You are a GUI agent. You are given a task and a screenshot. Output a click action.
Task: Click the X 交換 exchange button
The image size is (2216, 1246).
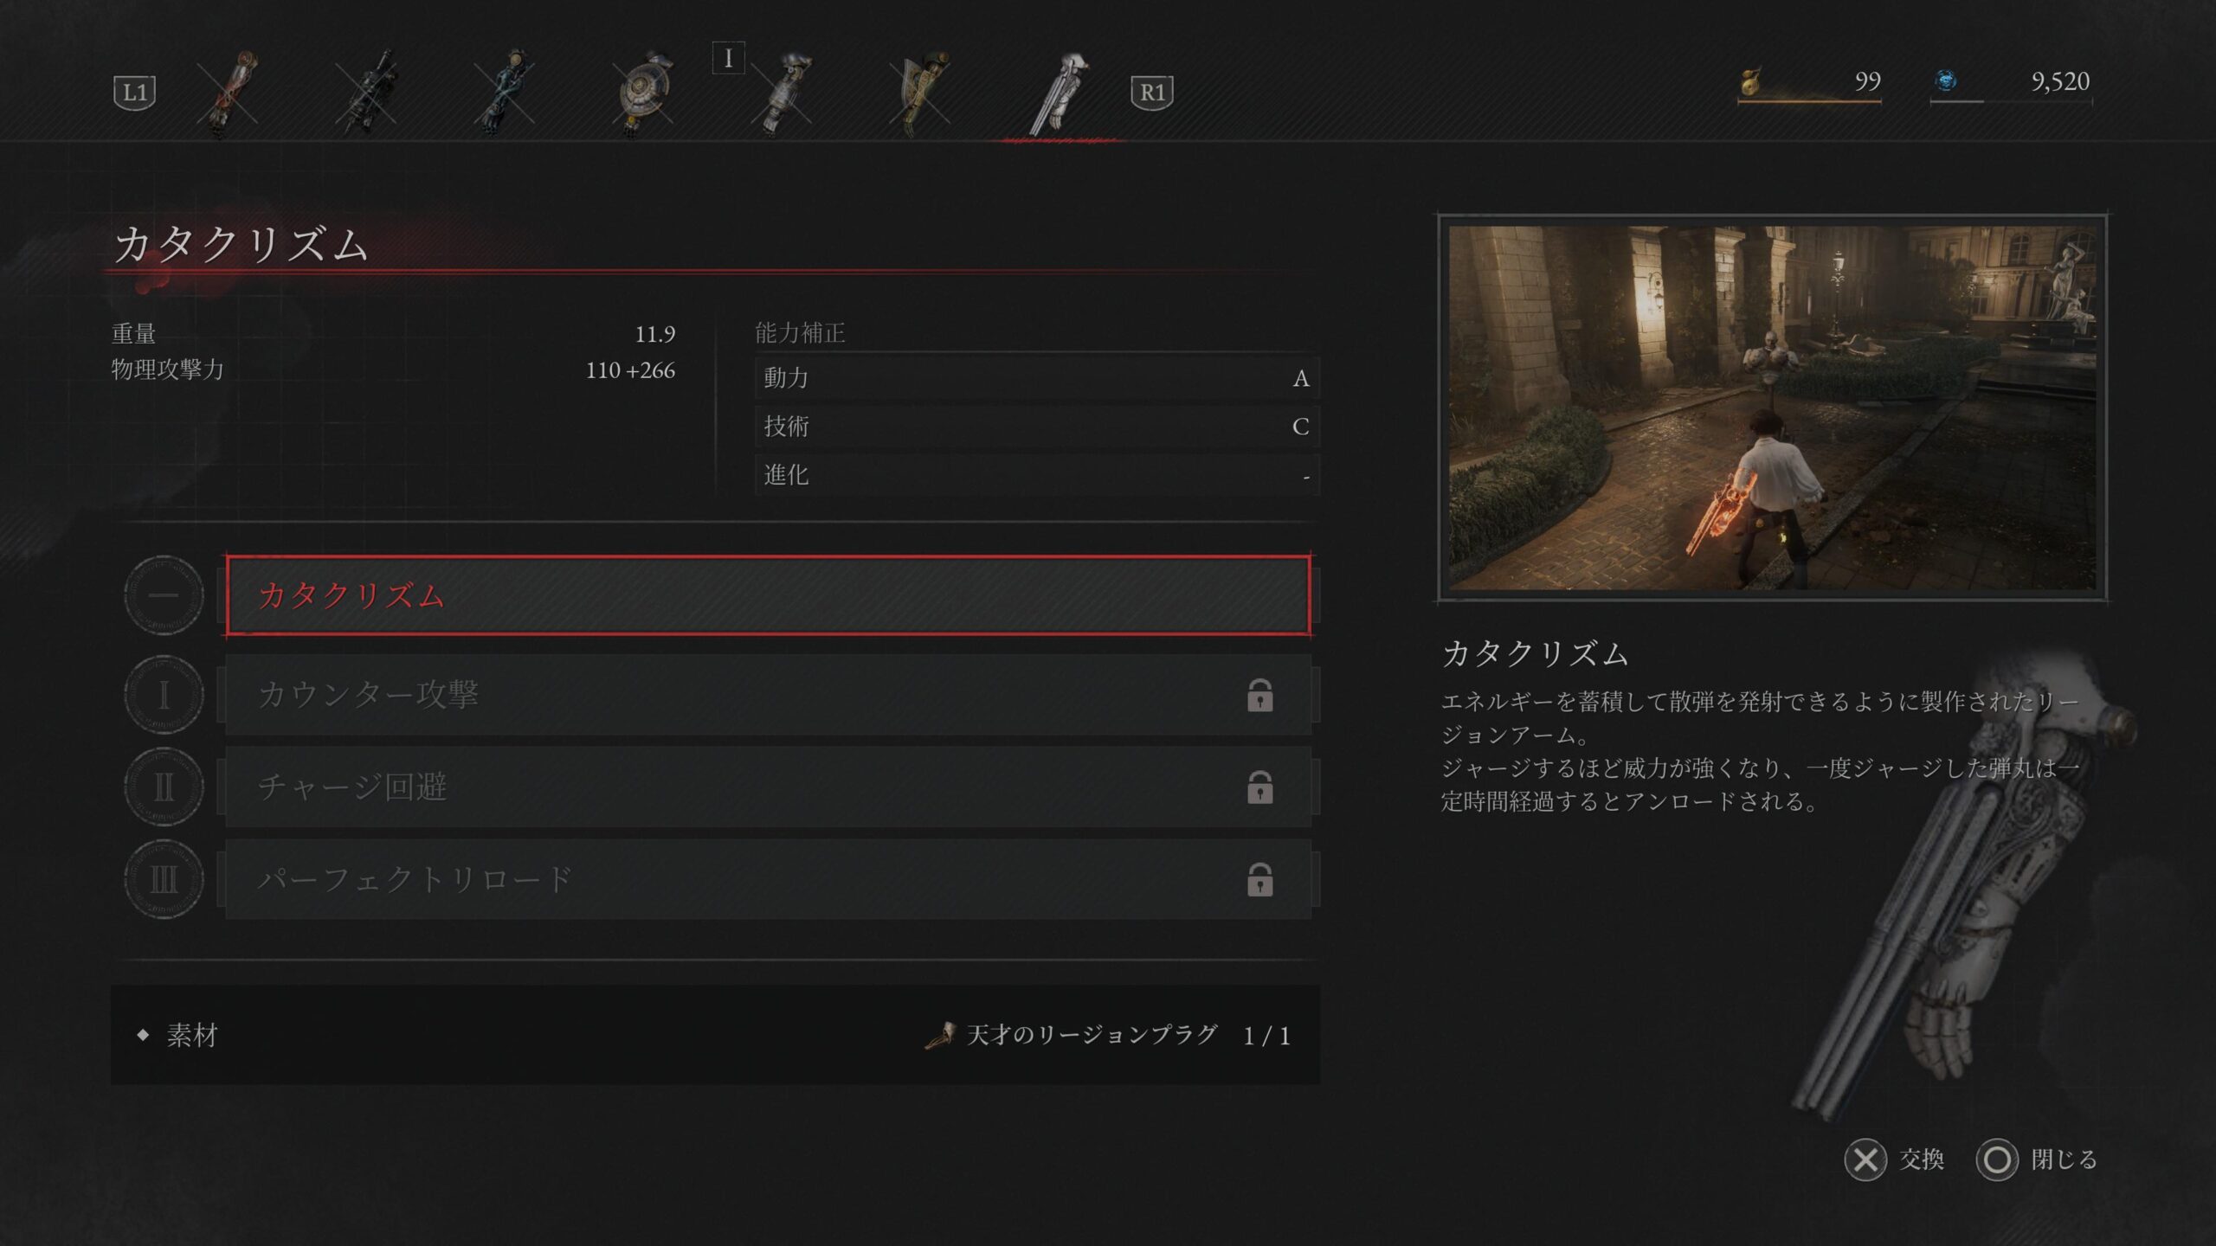[1894, 1159]
